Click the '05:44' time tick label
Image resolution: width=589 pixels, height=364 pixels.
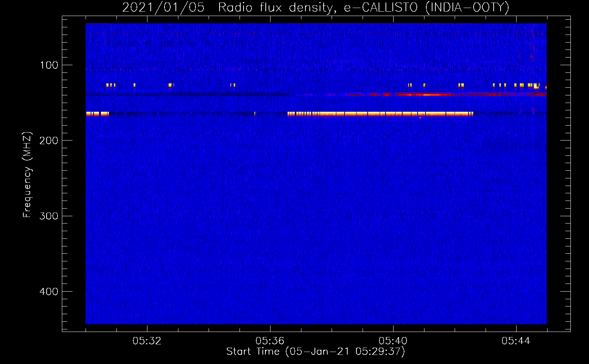516,341
